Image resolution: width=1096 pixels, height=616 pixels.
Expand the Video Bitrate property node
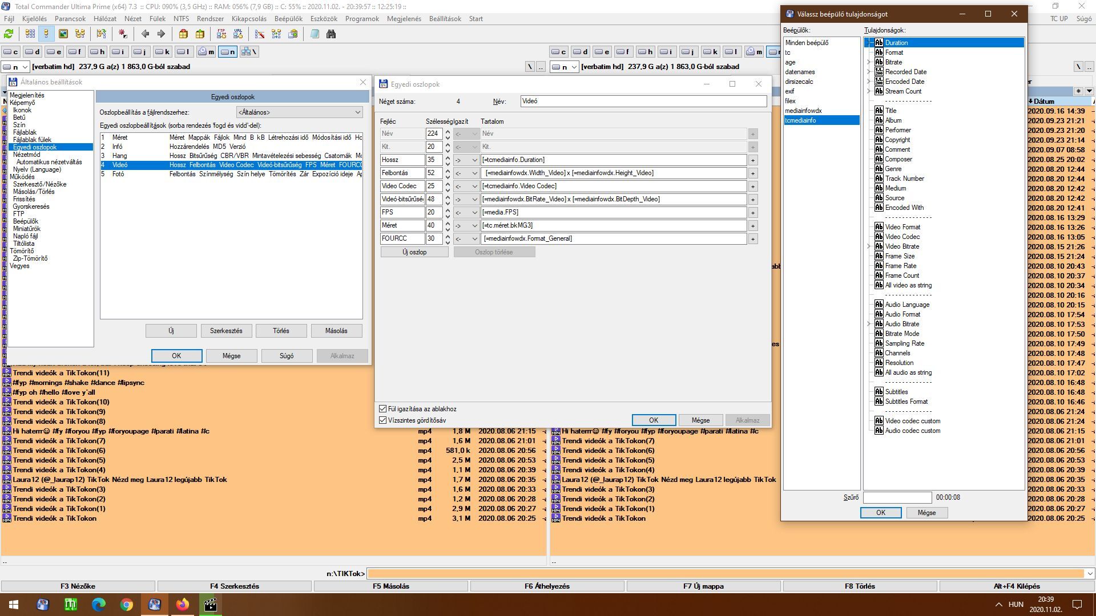869,246
